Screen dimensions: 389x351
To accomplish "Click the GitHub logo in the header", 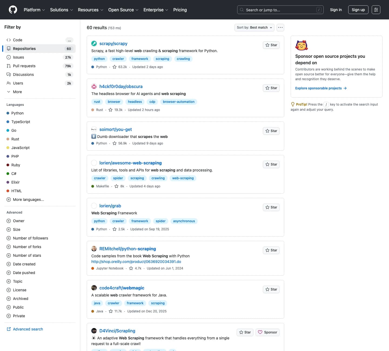I will (13, 10).
